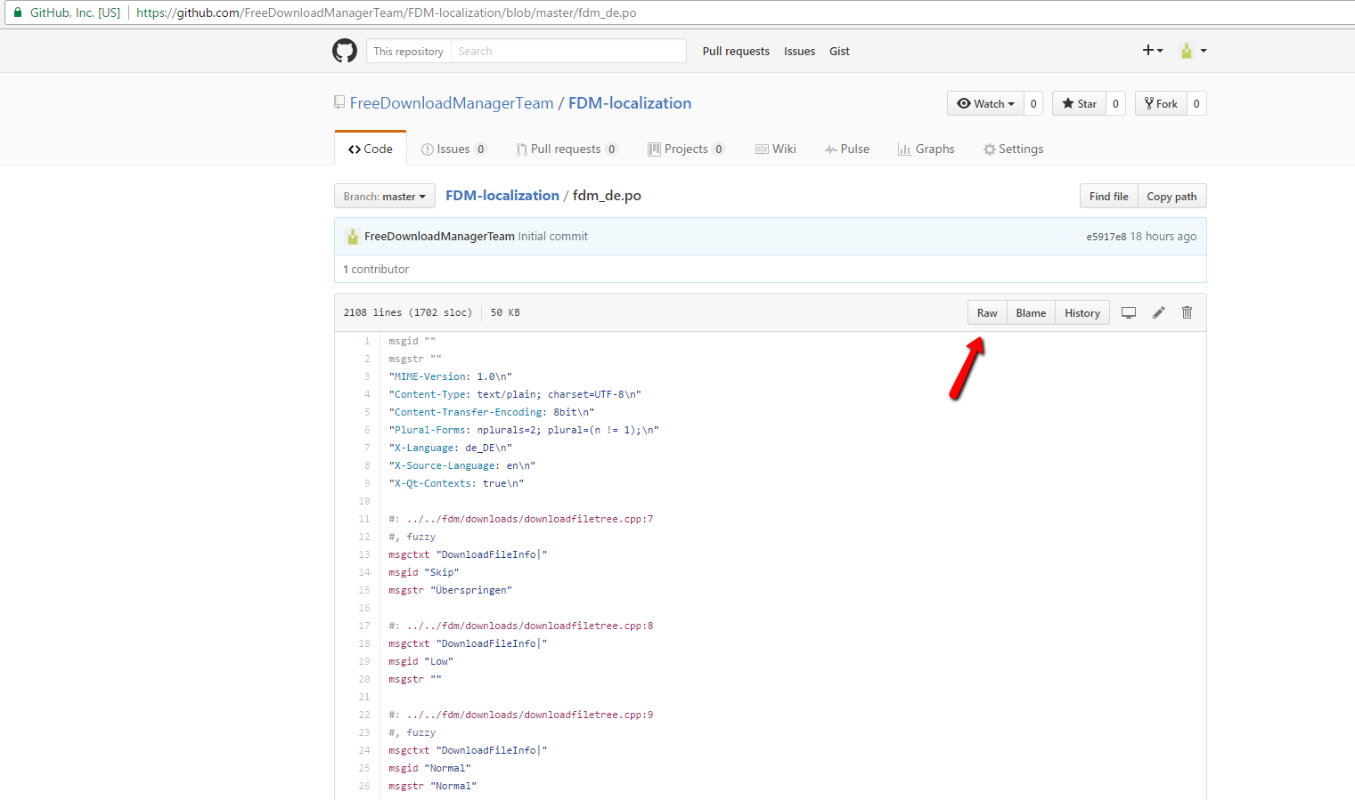Select line number 1 in the file

point(367,341)
